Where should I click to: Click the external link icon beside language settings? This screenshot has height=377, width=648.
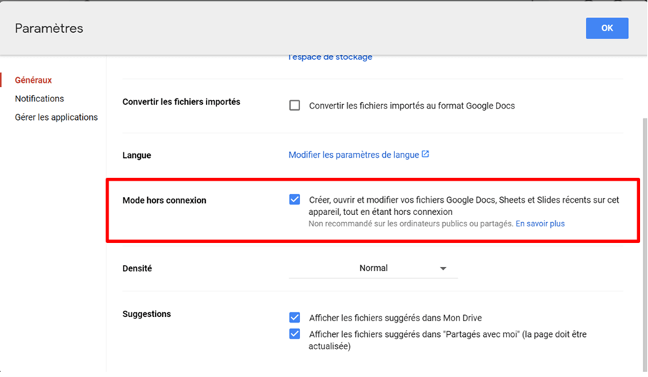click(425, 154)
